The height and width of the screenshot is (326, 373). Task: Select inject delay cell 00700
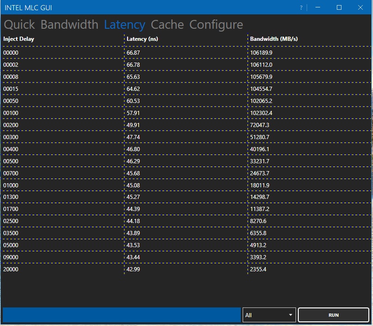pos(11,173)
